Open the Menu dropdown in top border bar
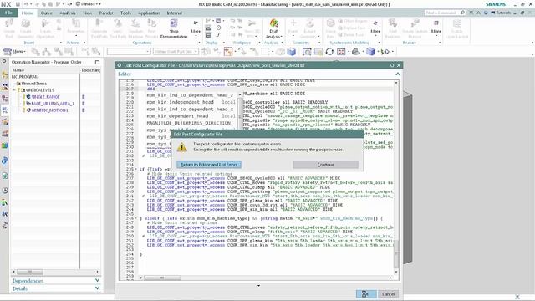This screenshot has width=535, height=301. [14, 52]
